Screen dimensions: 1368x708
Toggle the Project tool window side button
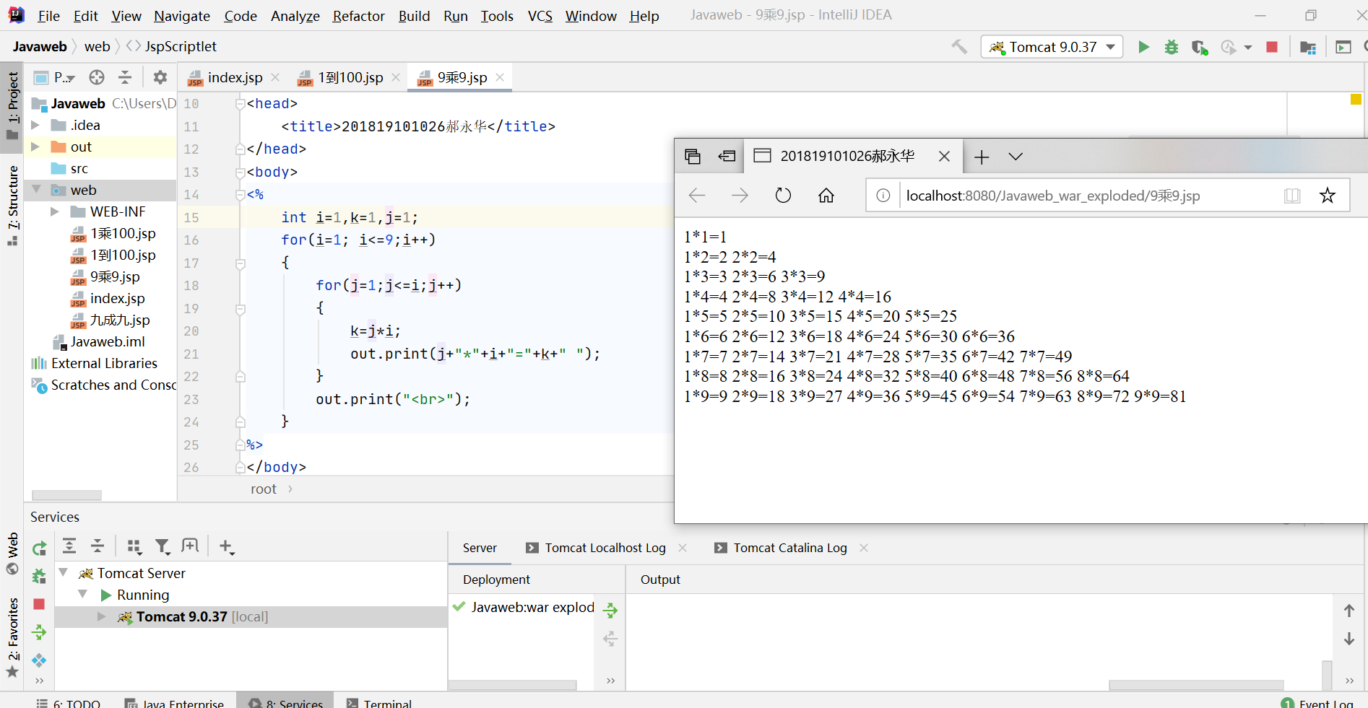[x=12, y=106]
